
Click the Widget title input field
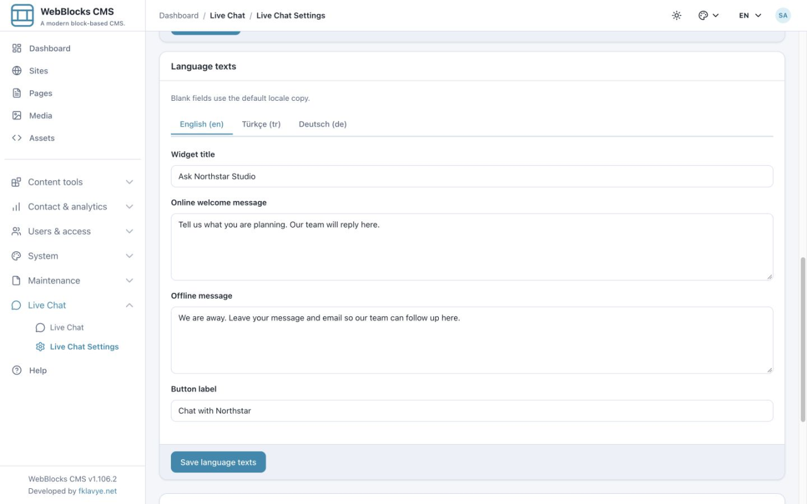(472, 176)
